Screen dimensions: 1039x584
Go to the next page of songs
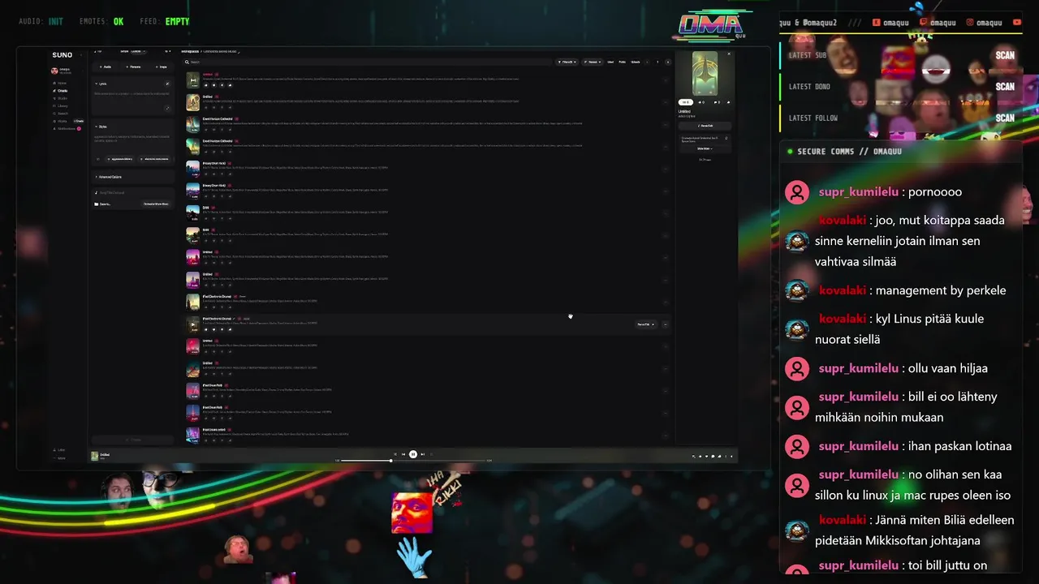pyautogui.click(x=668, y=62)
